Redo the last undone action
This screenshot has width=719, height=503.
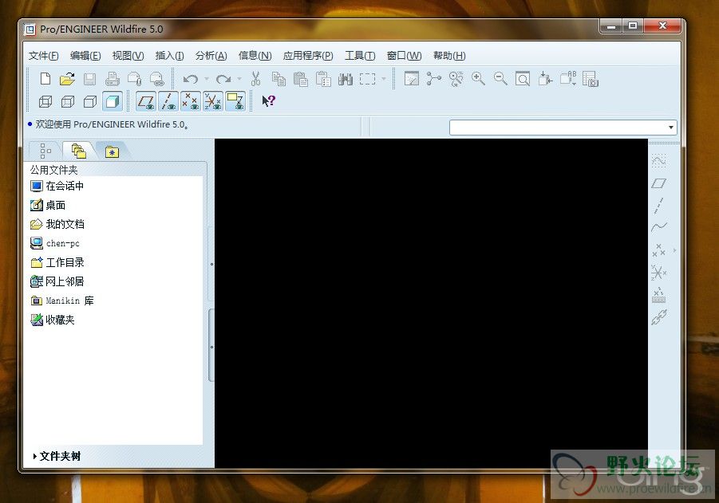[x=223, y=79]
